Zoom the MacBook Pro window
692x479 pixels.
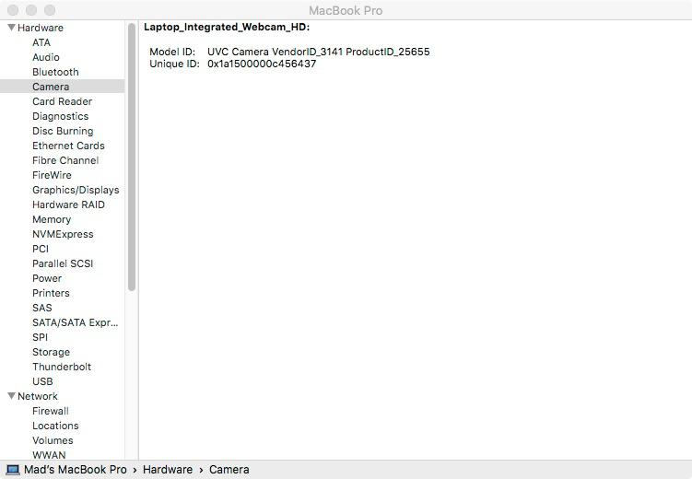pyautogui.click(x=50, y=10)
